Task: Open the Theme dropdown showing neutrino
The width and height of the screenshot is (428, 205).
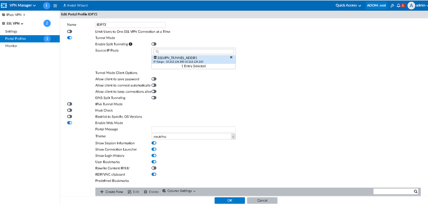Action: 193,136
